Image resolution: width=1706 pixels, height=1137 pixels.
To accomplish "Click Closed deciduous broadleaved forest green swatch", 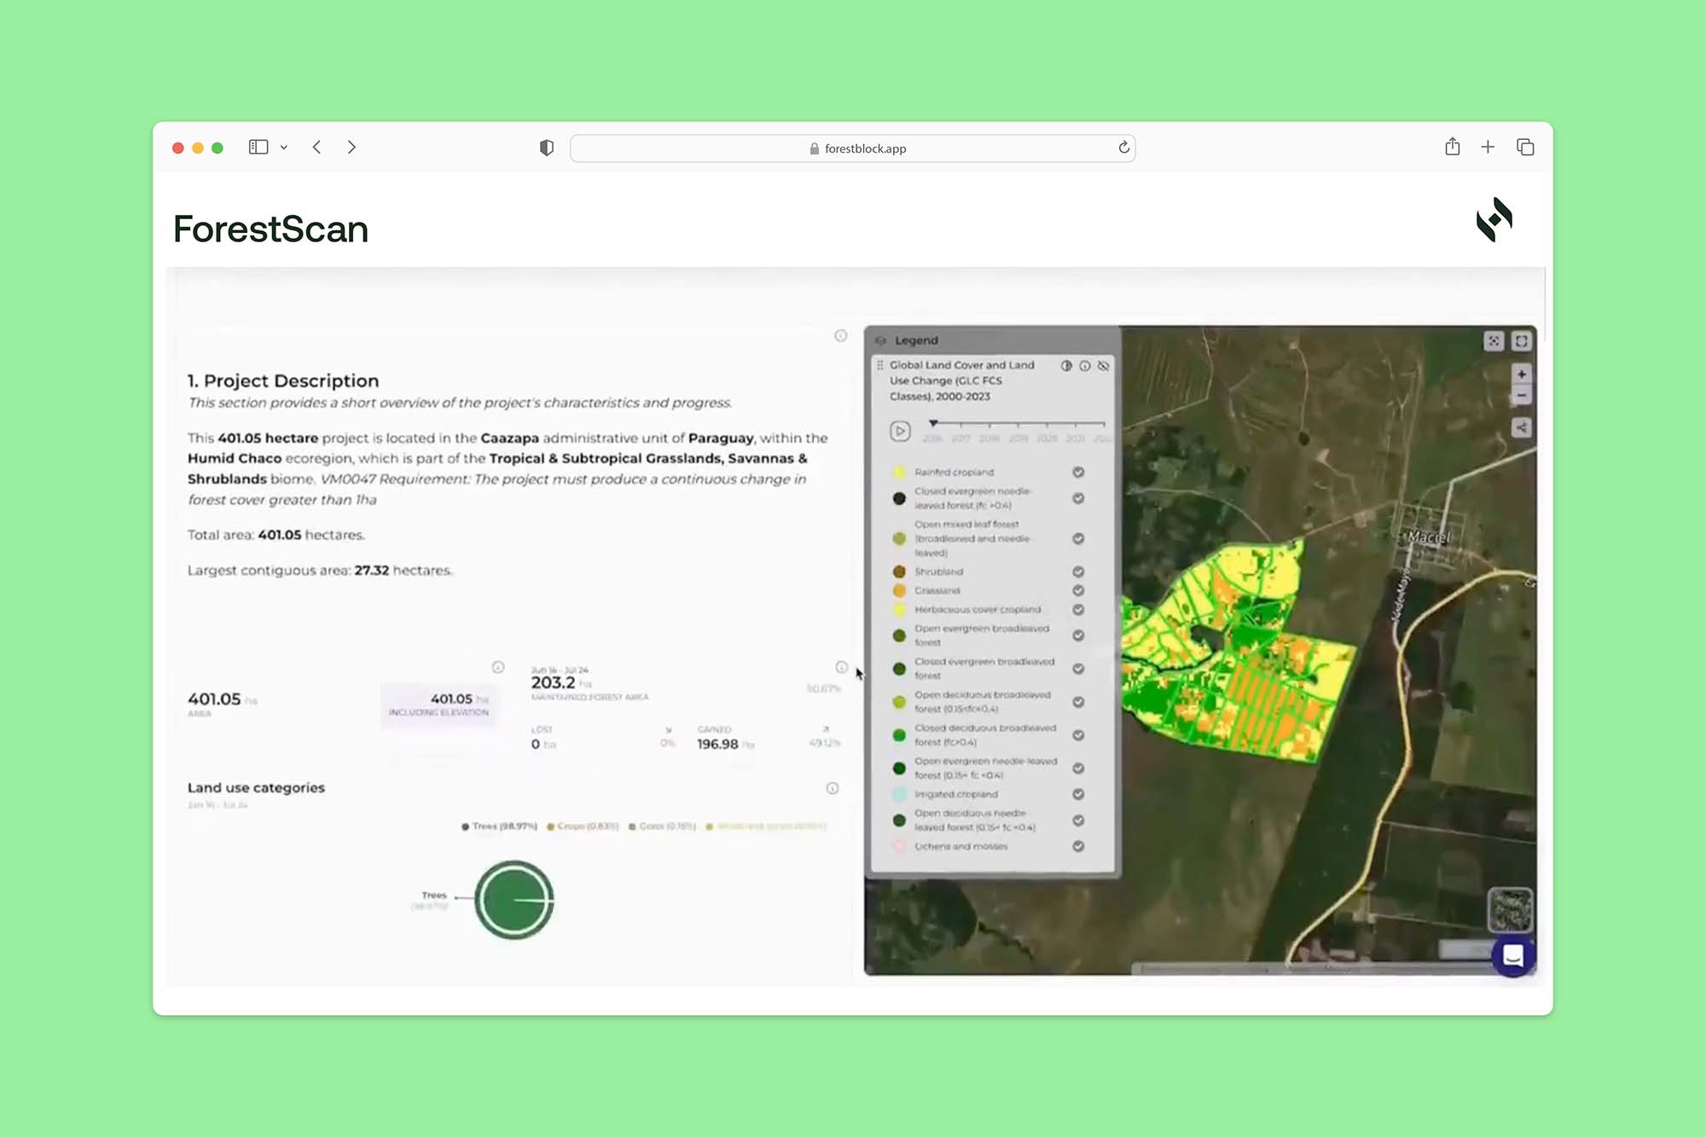I will (899, 735).
